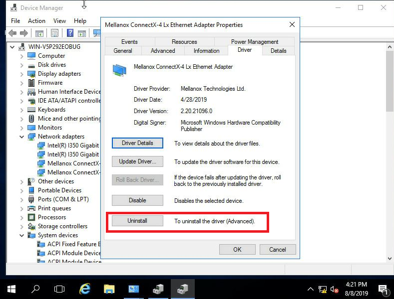Expand the Computer tree node
This screenshot has width=394, height=299.
coord(22,56)
